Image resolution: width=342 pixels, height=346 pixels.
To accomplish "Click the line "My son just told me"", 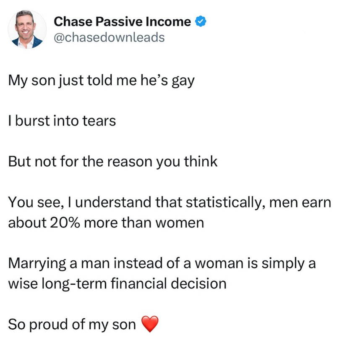I will click(101, 81).
